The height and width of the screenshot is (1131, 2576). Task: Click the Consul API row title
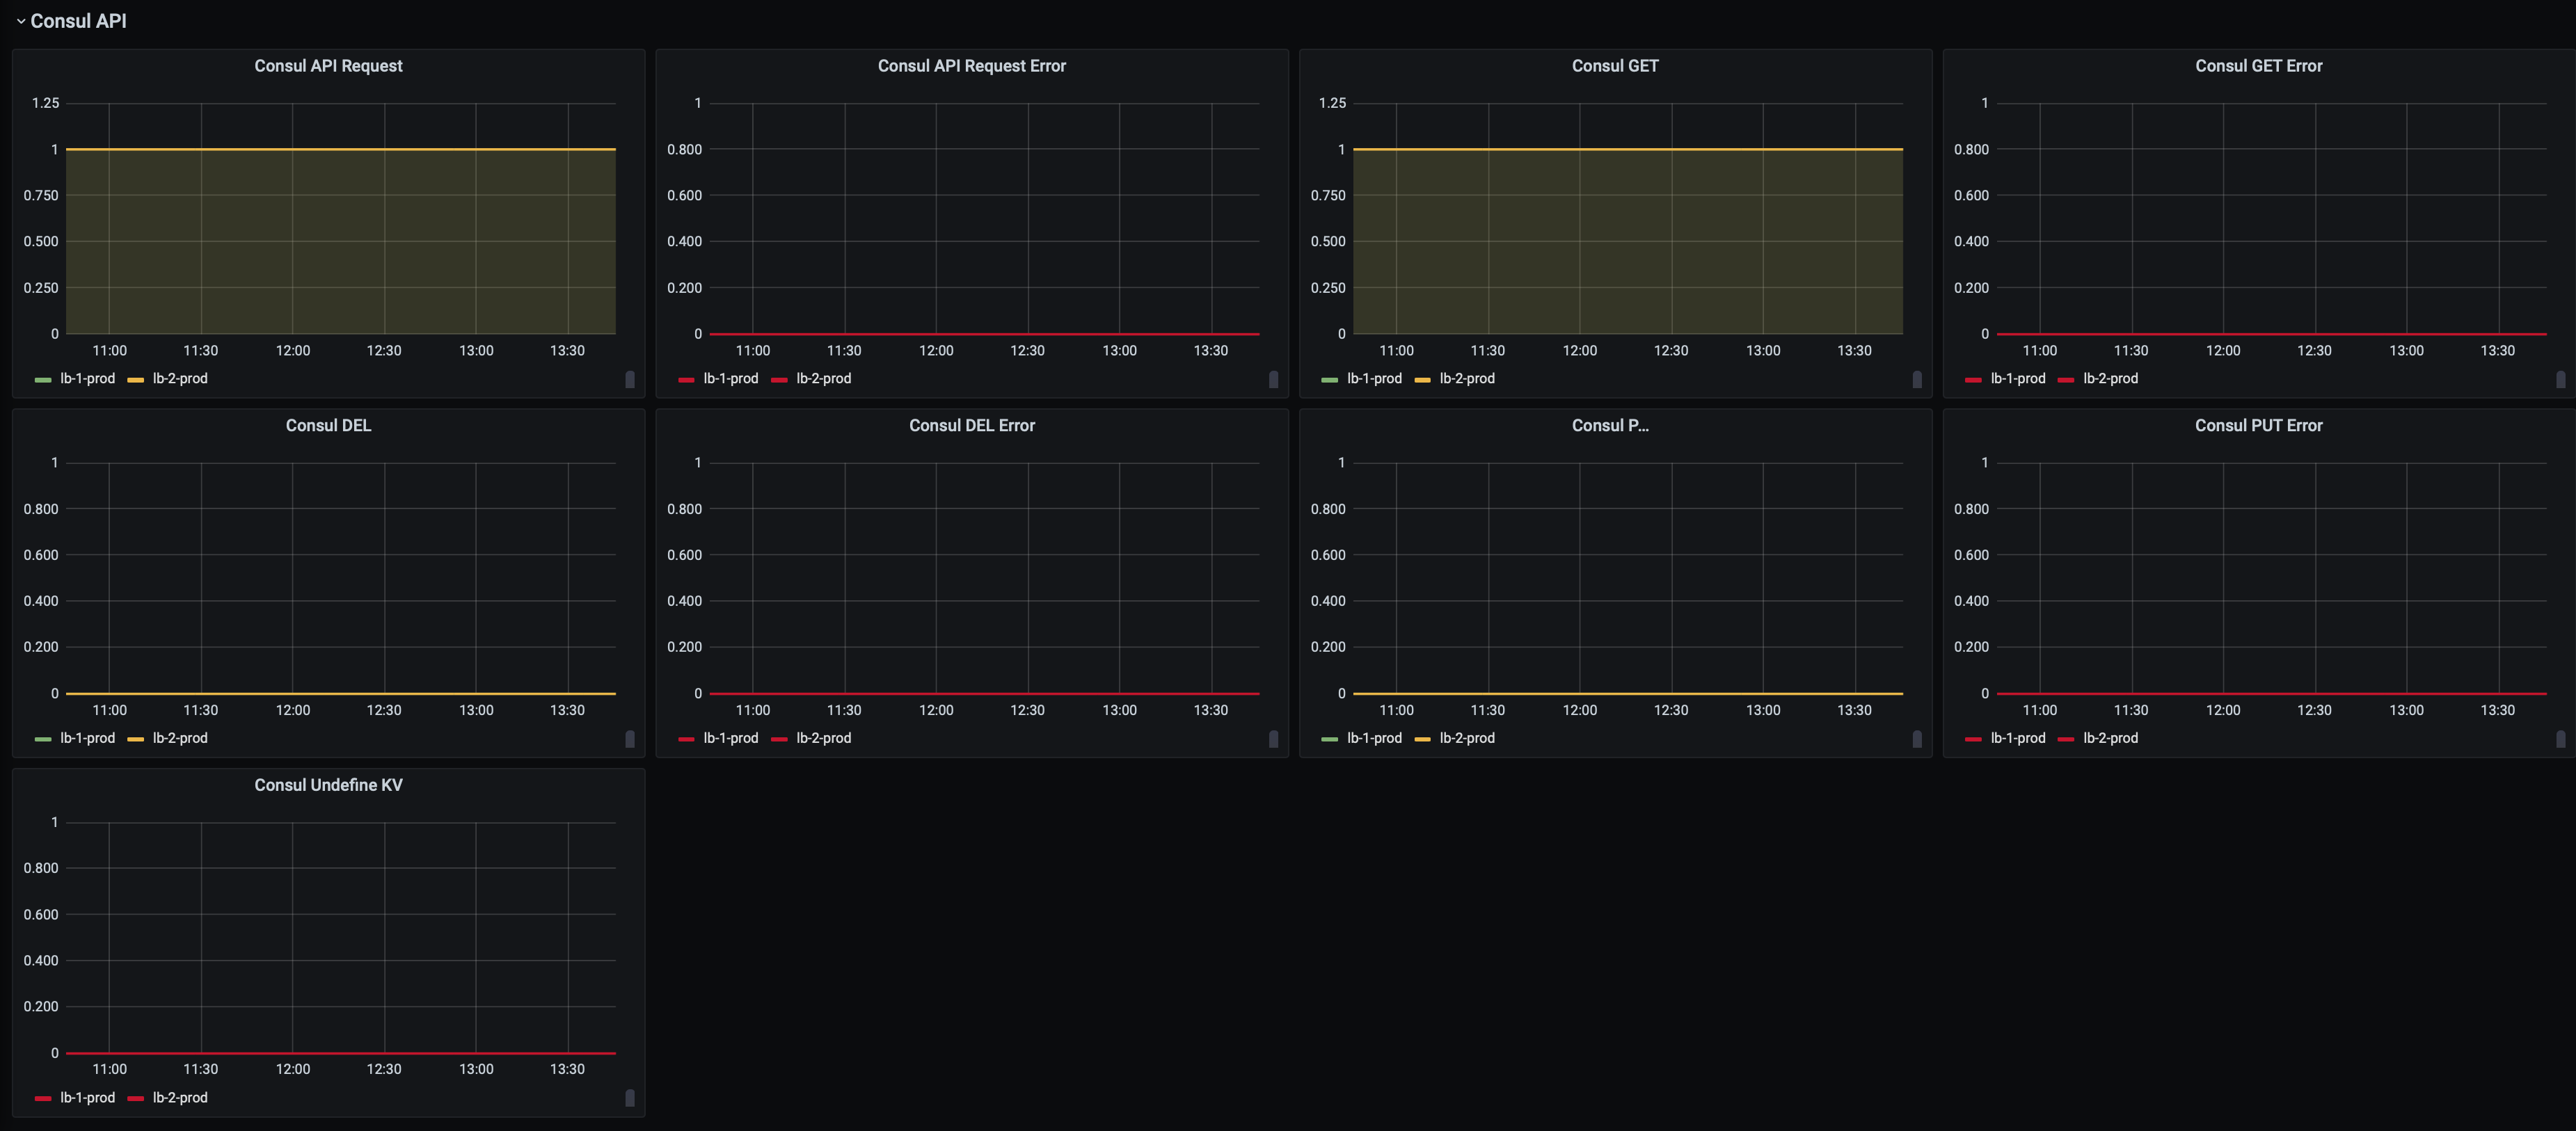point(78,21)
